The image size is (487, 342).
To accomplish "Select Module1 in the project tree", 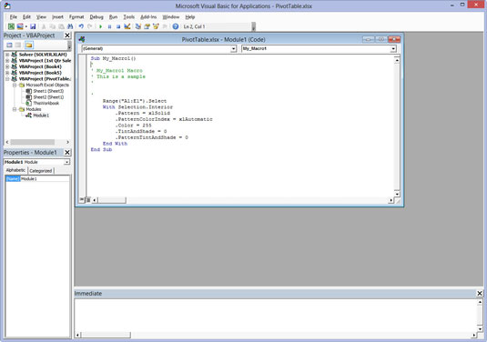I will click(41, 116).
